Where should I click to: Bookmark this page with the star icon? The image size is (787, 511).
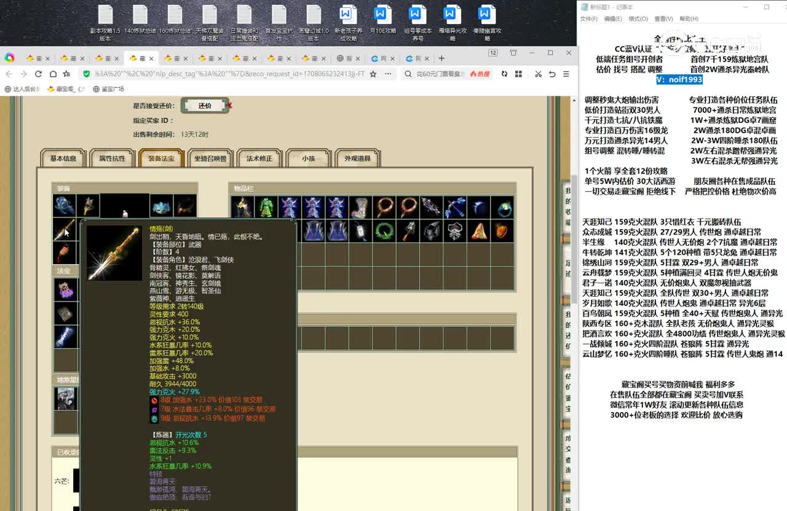point(373,74)
